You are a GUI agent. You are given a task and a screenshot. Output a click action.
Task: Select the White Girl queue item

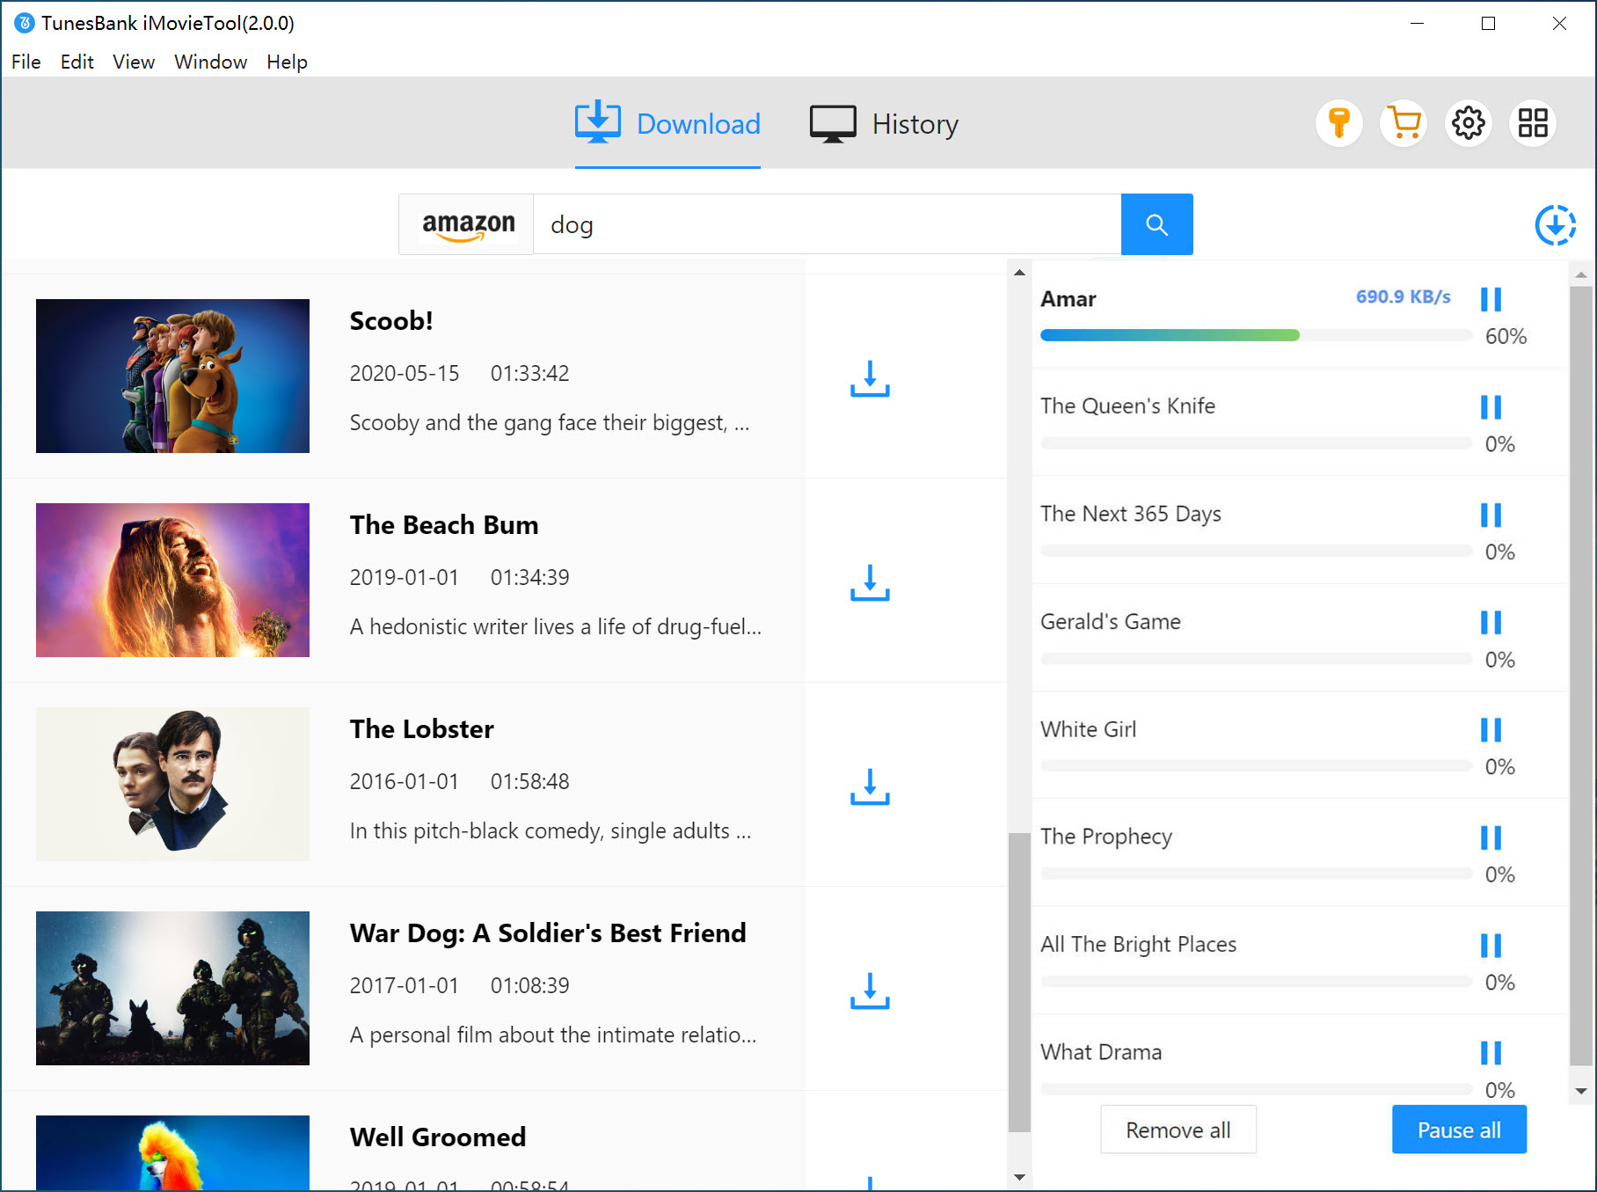point(1088,729)
